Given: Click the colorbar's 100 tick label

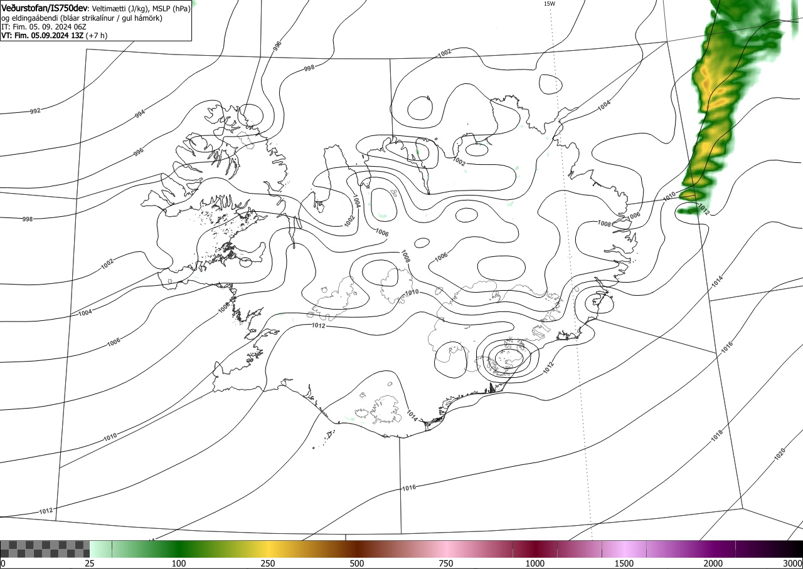Looking at the screenshot, I should [x=179, y=563].
